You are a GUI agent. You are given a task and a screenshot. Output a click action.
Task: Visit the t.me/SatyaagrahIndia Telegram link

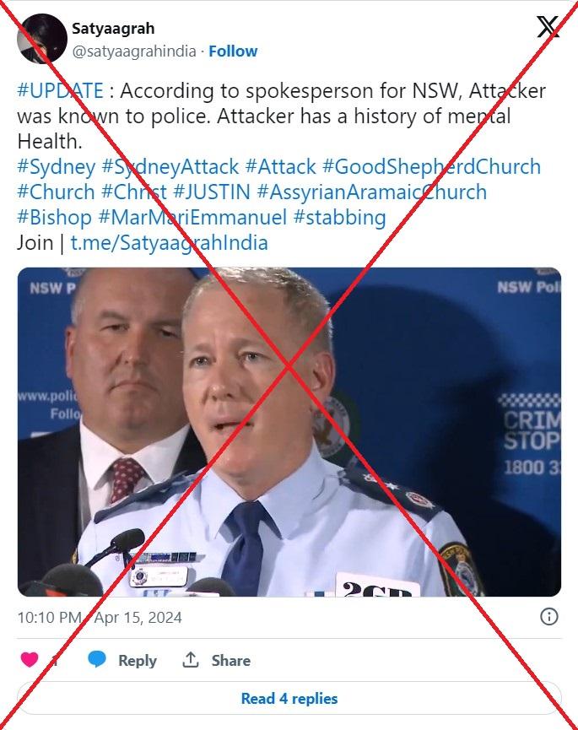point(169,242)
